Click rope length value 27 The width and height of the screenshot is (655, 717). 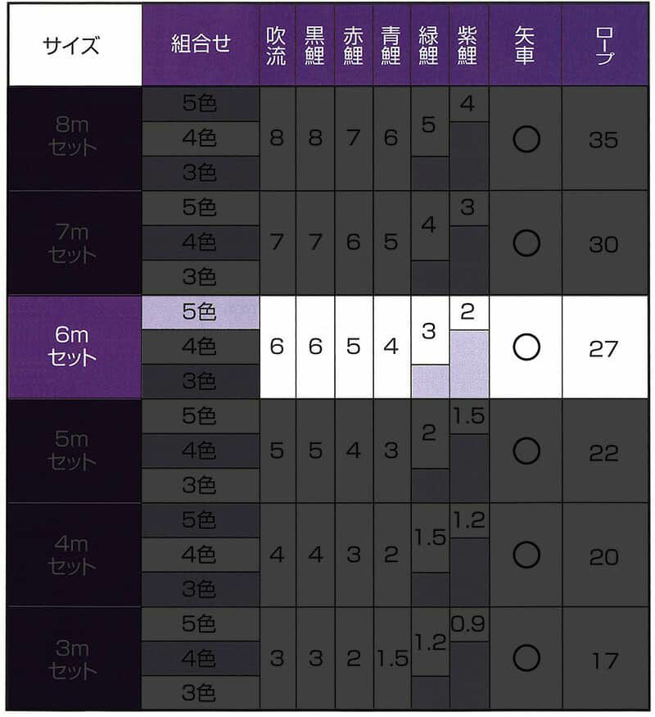[604, 347]
